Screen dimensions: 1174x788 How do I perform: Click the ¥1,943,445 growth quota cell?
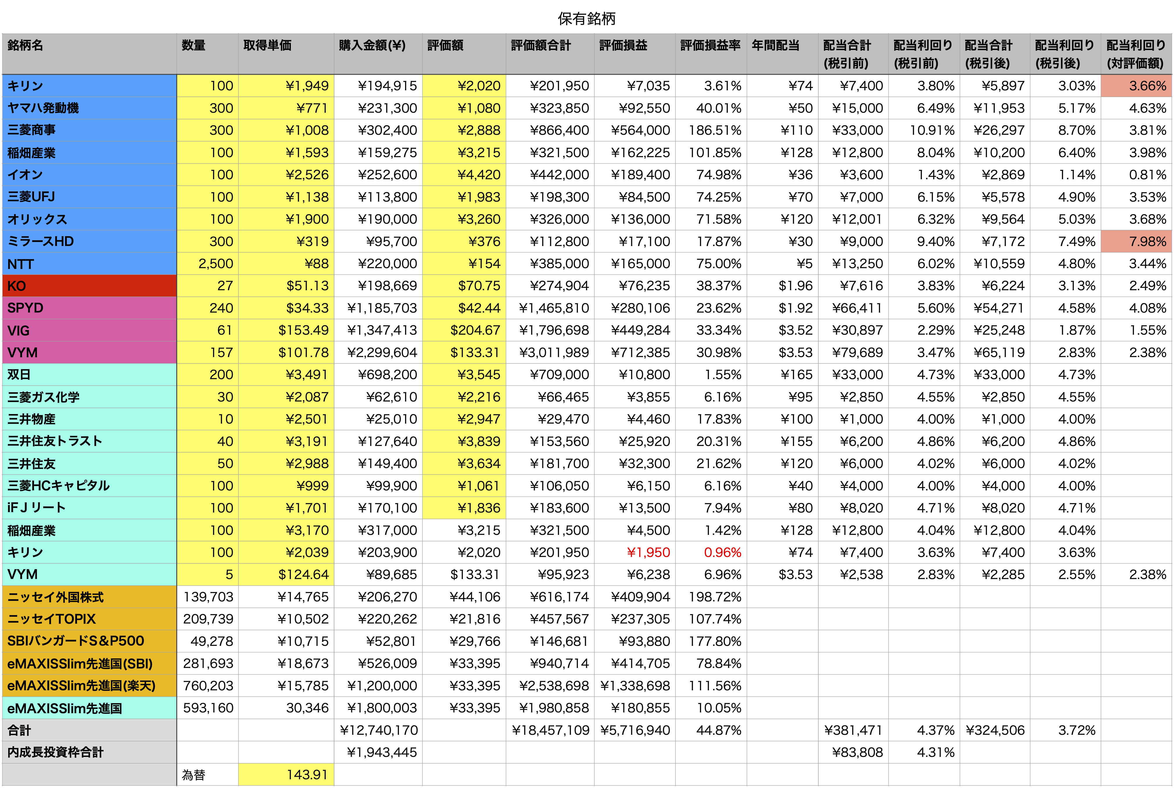[378, 752]
